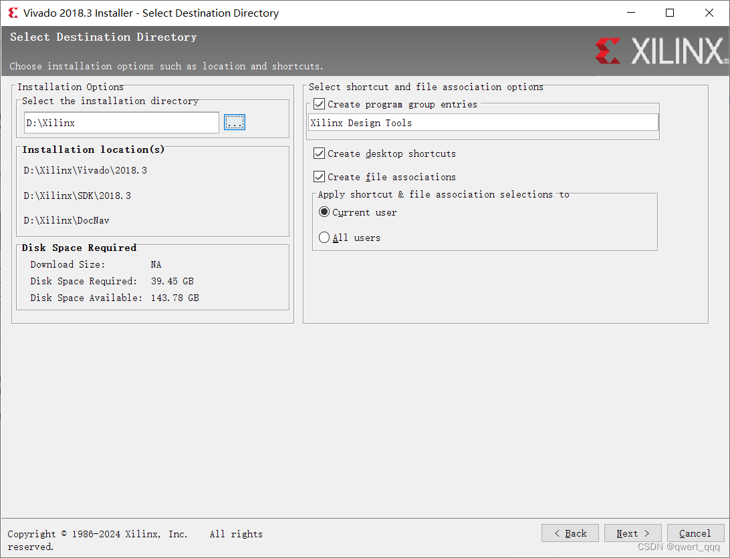
Task: Click the copyright notice text
Action: (135, 540)
